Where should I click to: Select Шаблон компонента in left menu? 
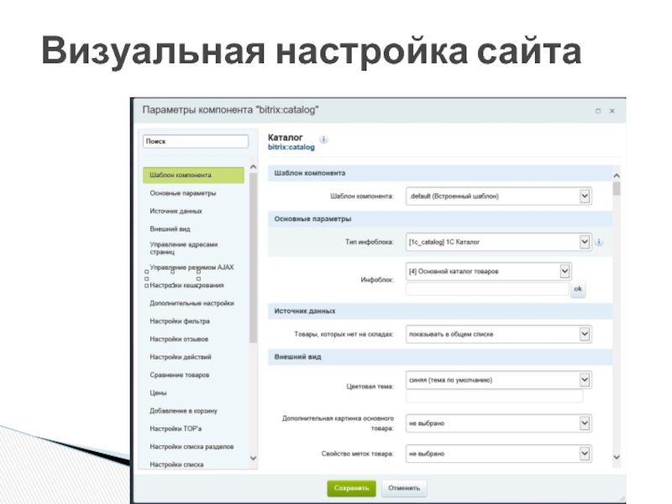(193, 176)
